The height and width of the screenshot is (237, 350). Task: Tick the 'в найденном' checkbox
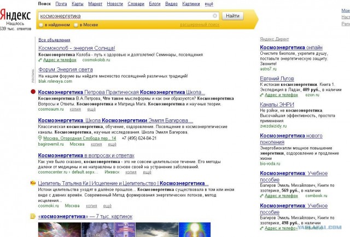pos(41,25)
